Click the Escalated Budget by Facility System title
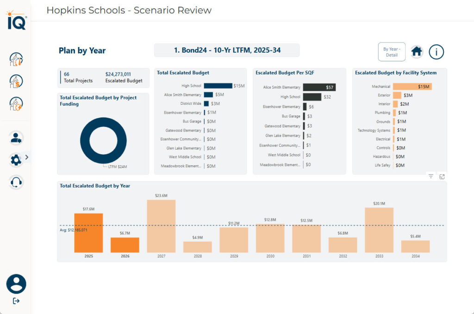Screen dimensions: 474x314 pos(396,72)
